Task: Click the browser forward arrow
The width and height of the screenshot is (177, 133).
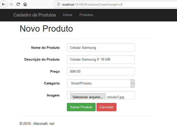Action: point(11,4)
